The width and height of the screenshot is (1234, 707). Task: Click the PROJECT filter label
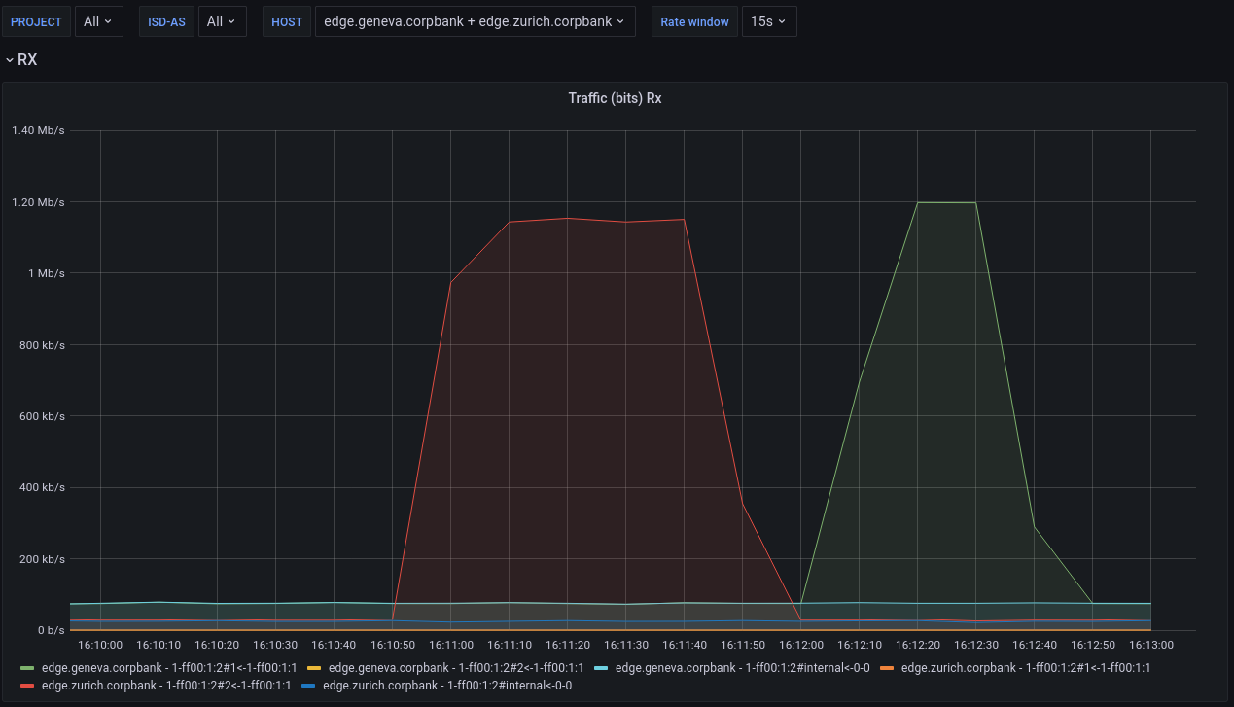pyautogui.click(x=36, y=21)
